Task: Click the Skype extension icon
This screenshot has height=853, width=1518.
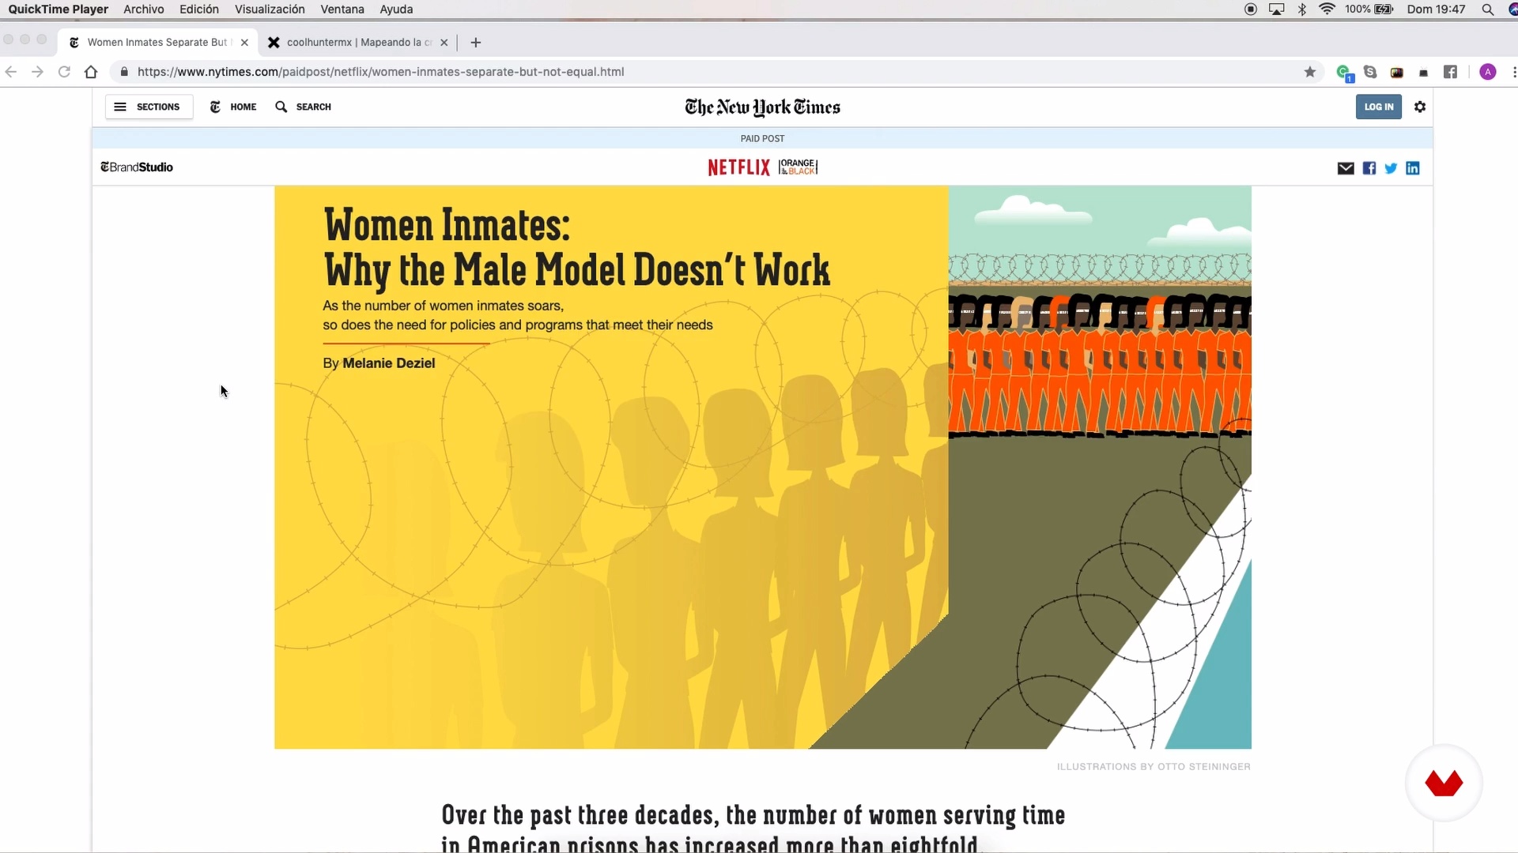Action: (x=1370, y=72)
